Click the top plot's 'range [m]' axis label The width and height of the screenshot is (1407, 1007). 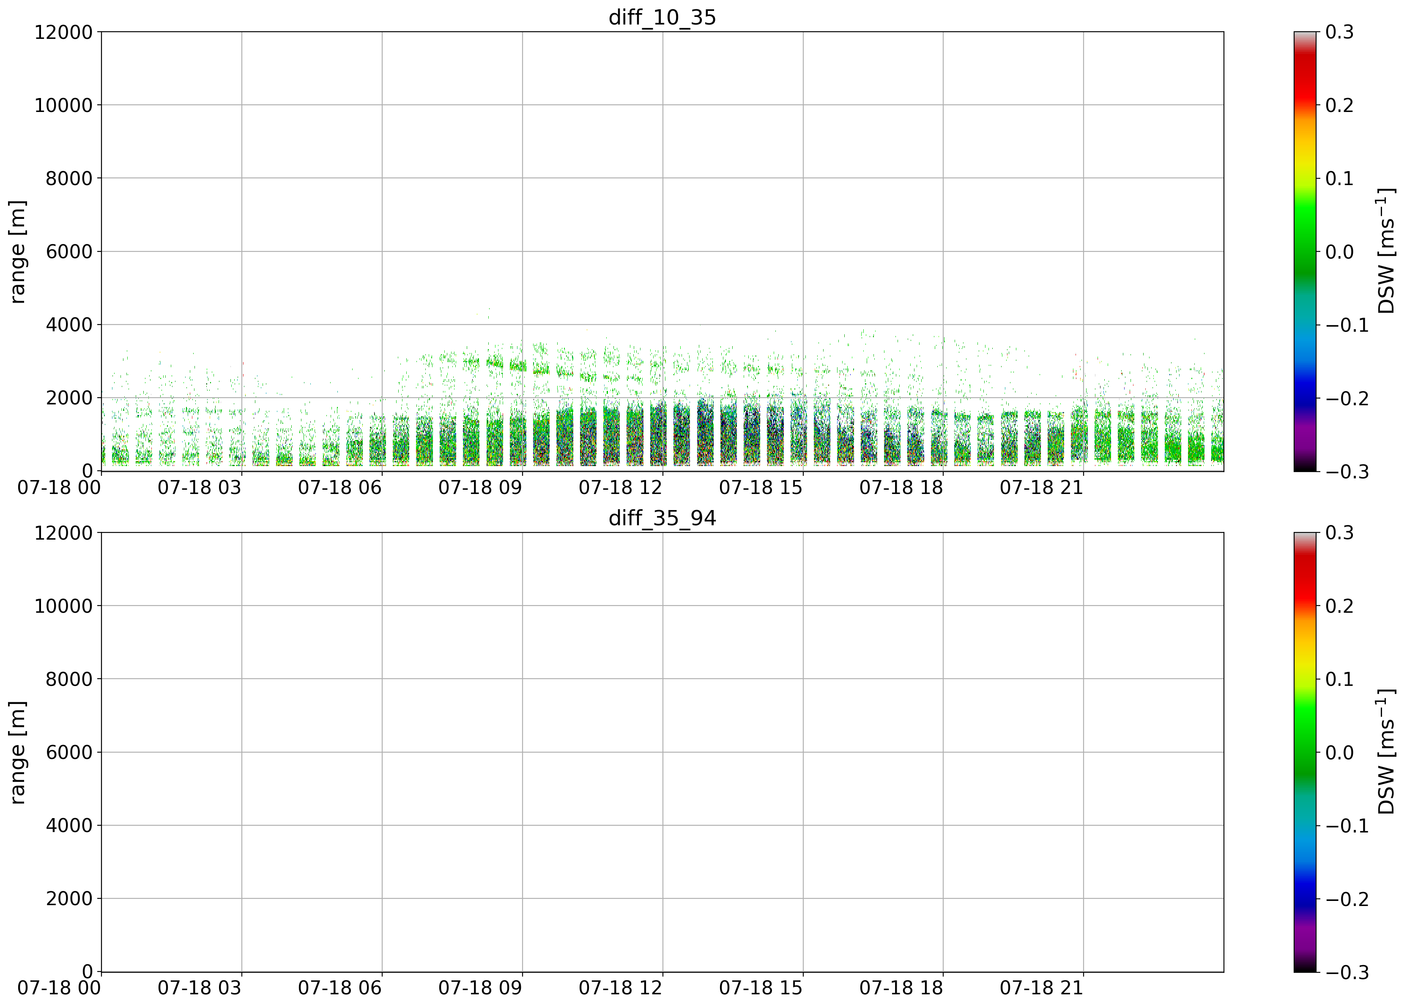click(17, 252)
